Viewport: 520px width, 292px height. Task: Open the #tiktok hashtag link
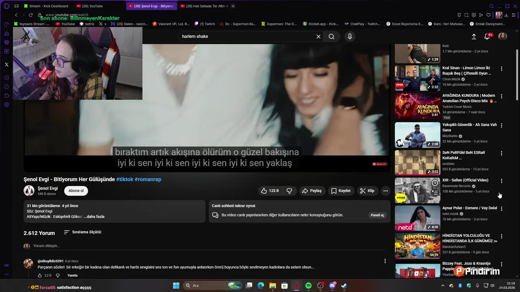125,179
